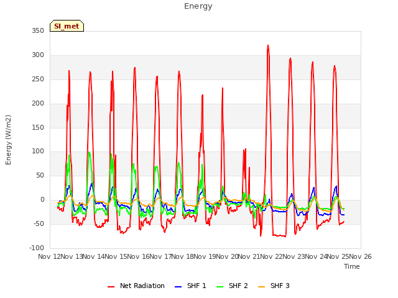The height and width of the screenshot is (298, 398).
Task: Click the -100 y-axis tick label
Action: [37, 248]
